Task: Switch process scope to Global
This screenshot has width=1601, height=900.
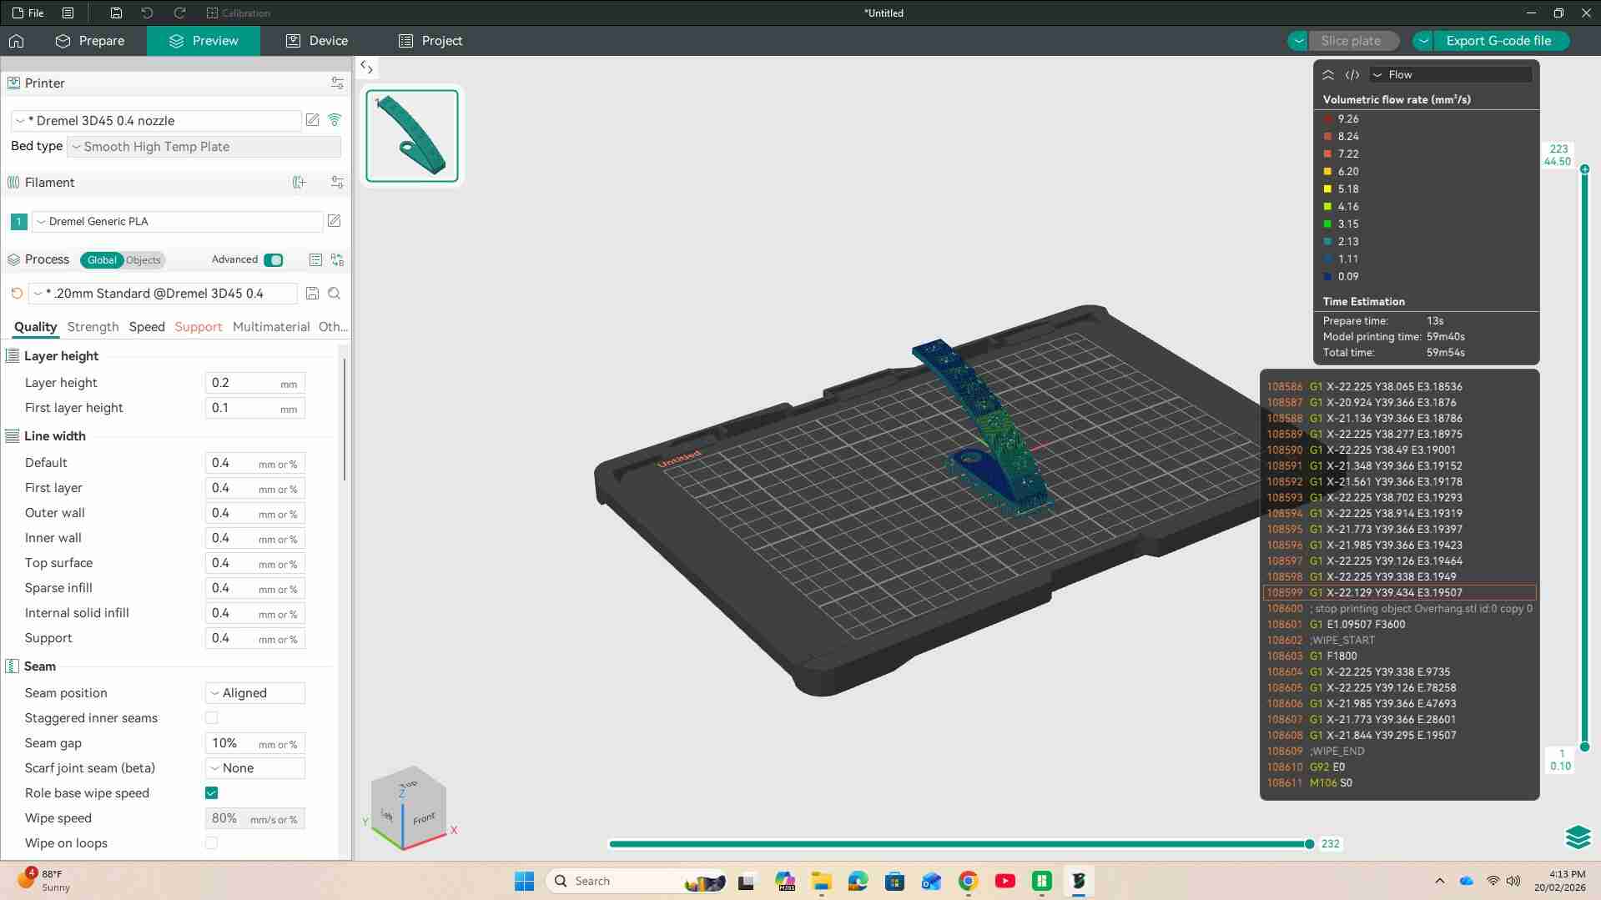Action: [x=102, y=260]
